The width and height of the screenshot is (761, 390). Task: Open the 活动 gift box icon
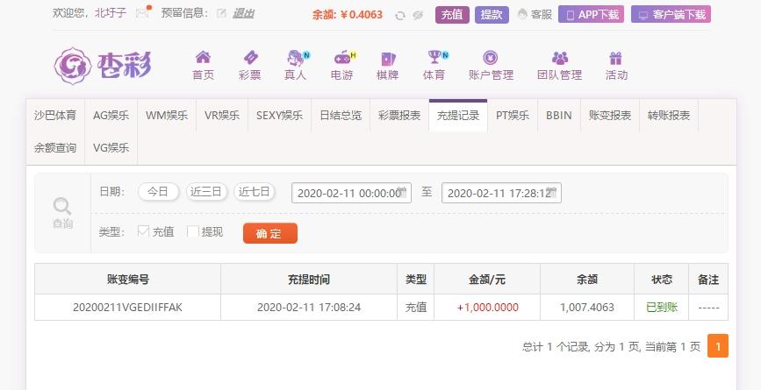[x=615, y=58]
